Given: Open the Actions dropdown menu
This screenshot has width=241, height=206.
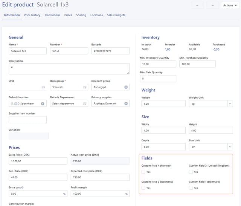Looking at the screenshot, I should (230, 6).
